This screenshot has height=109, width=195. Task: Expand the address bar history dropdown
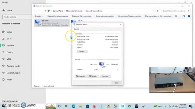(x=153, y=11)
